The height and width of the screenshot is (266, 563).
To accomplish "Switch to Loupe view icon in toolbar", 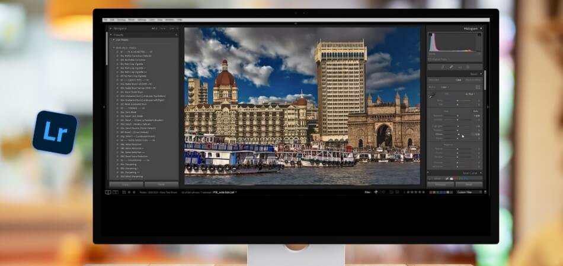I will pyautogui.click(x=108, y=192).
